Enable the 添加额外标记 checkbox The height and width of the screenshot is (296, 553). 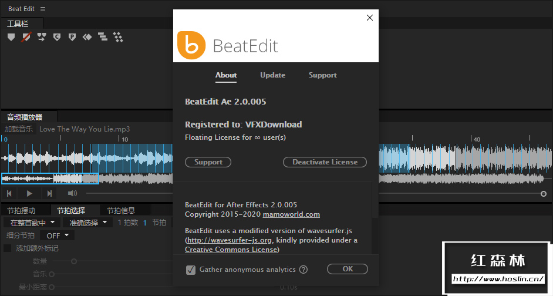(8, 248)
